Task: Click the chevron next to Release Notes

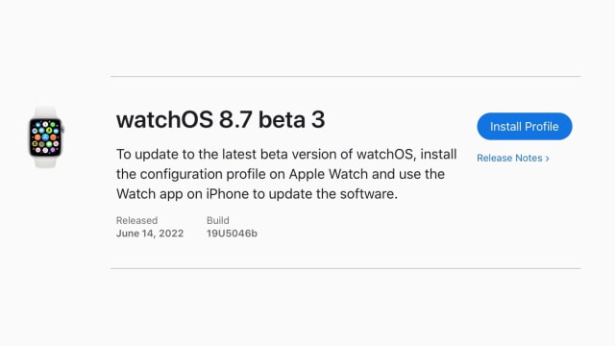Action: 547,159
